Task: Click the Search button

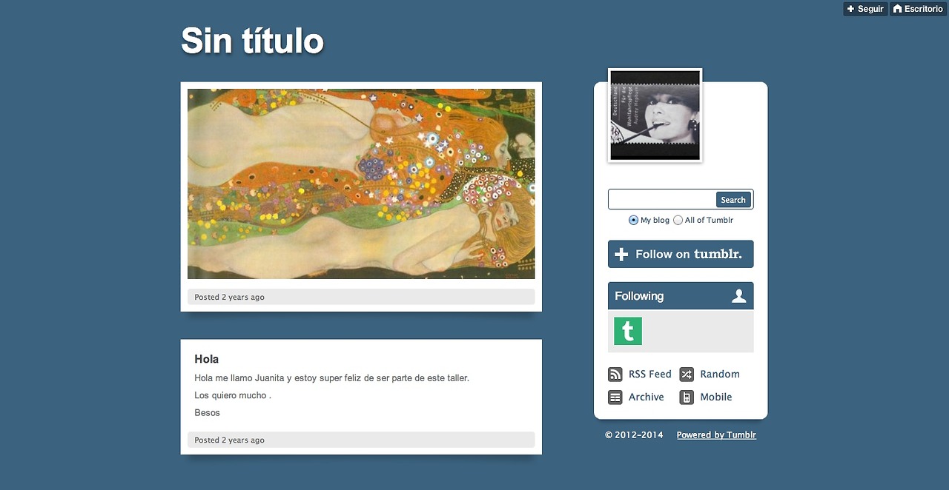Action: tap(733, 200)
